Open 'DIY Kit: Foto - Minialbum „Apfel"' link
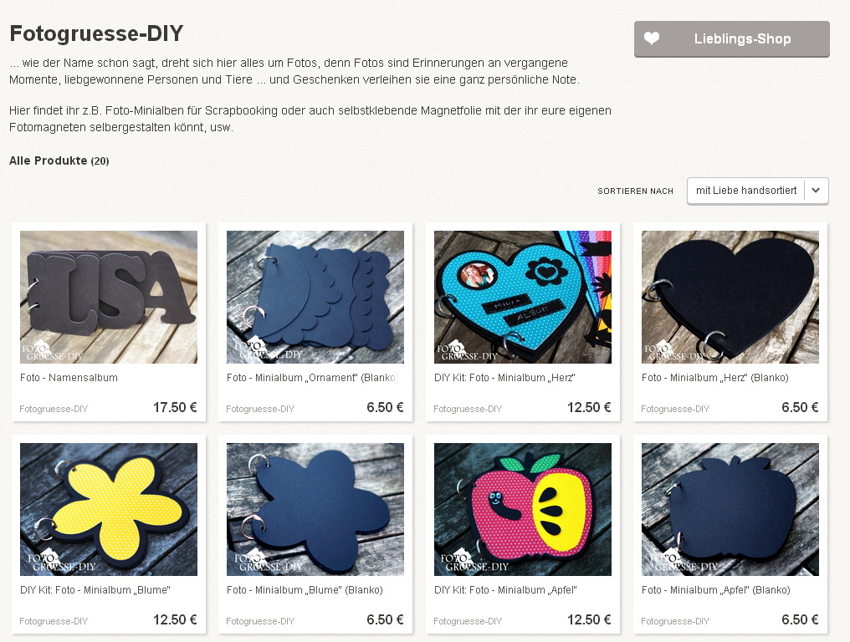The height and width of the screenshot is (642, 850). [505, 590]
